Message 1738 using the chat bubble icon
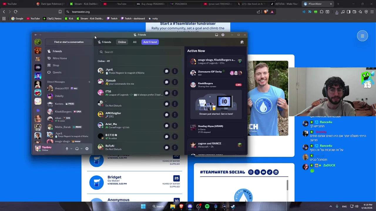This screenshot has width=376, height=211. pos(167,93)
